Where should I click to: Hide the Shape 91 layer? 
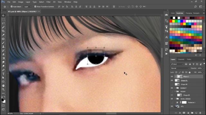(x=172, y=80)
